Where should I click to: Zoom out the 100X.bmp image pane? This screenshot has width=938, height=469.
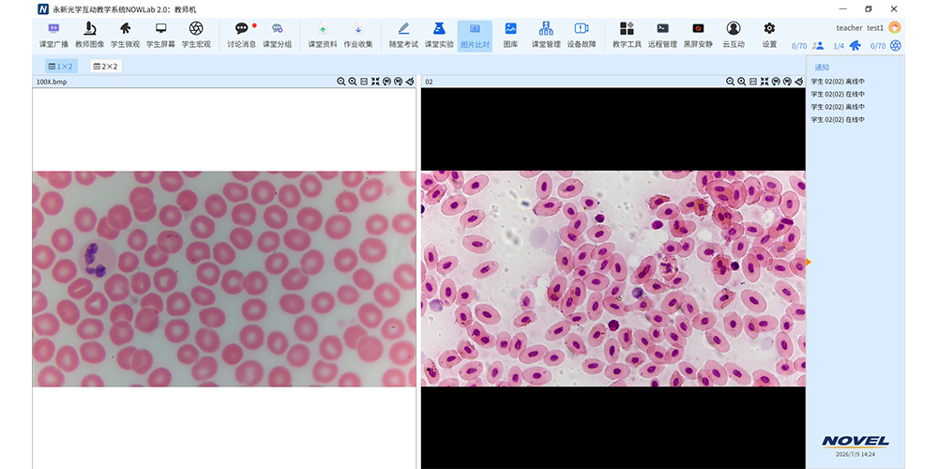pos(341,82)
